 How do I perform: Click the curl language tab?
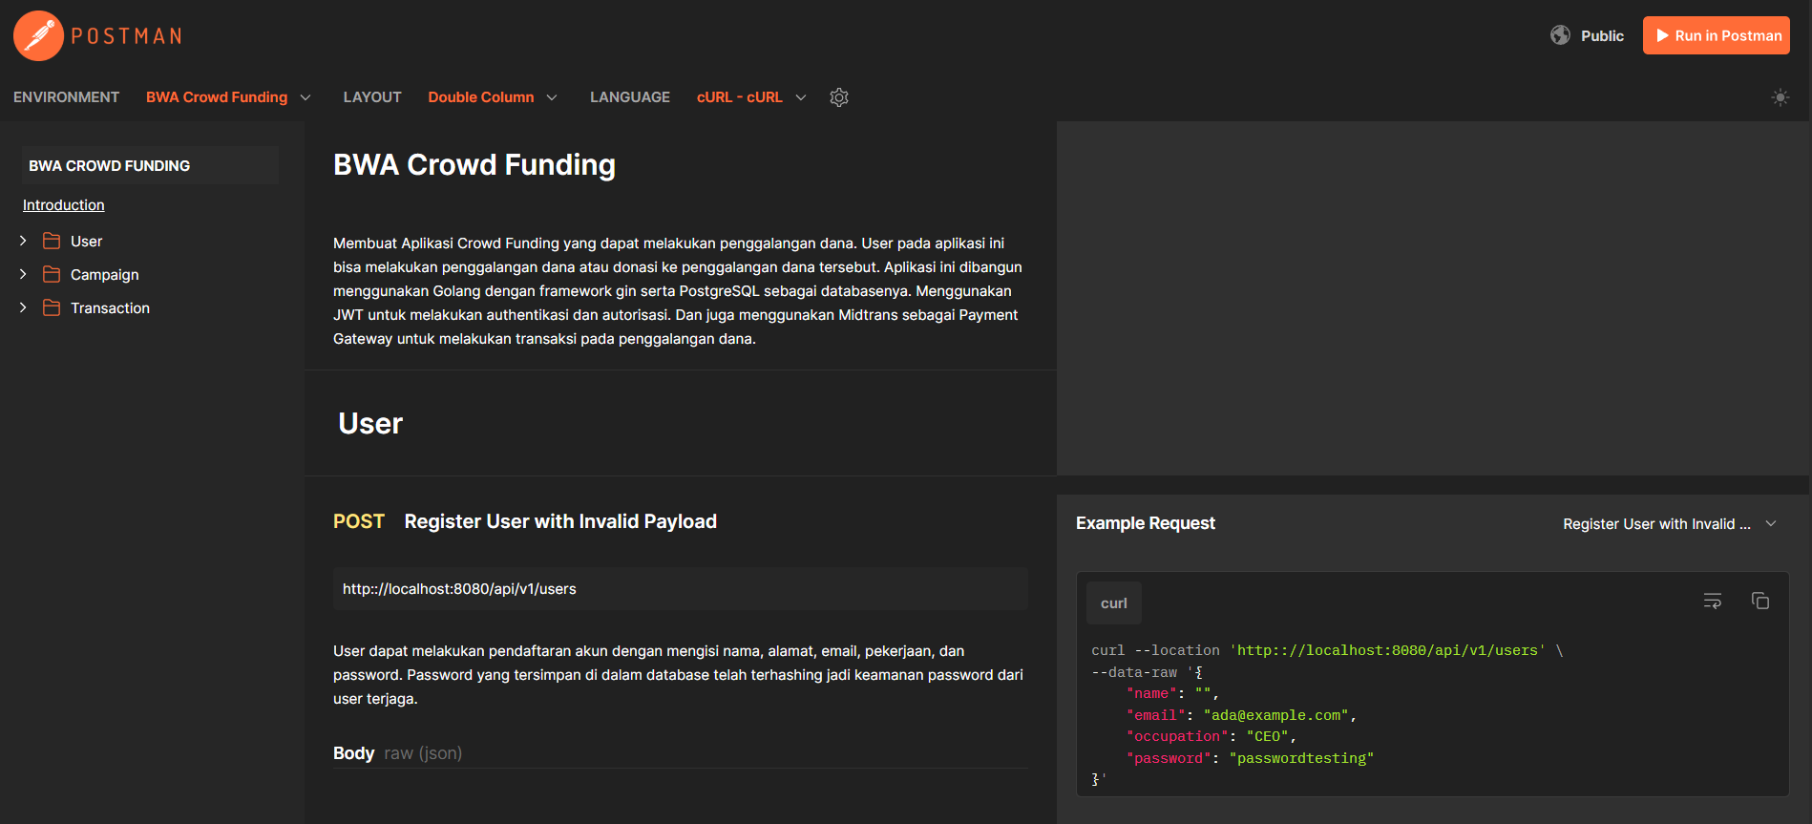tap(1113, 603)
